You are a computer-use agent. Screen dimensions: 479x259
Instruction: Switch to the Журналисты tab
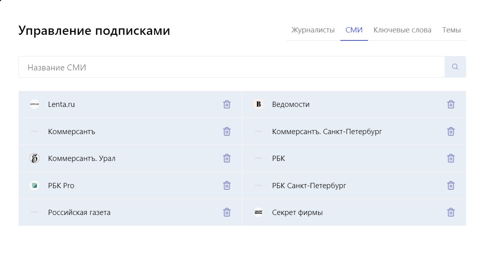click(313, 30)
